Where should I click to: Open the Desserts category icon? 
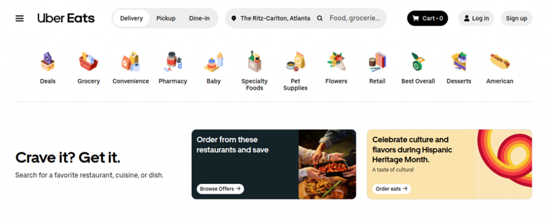pyautogui.click(x=459, y=62)
